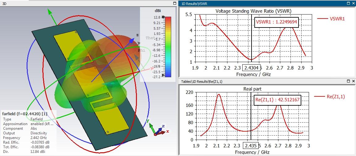Click the farfield (f=02.4420) [1] heading
This screenshot has width=356, height=156.
(25, 114)
